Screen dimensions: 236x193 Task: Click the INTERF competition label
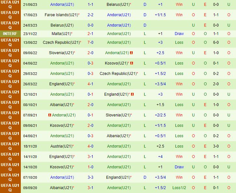pos(10,34)
